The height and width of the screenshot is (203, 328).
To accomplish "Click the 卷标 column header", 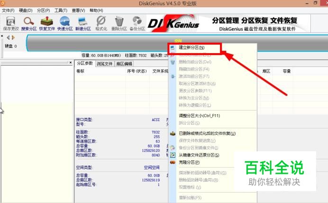I will pos(80,71).
